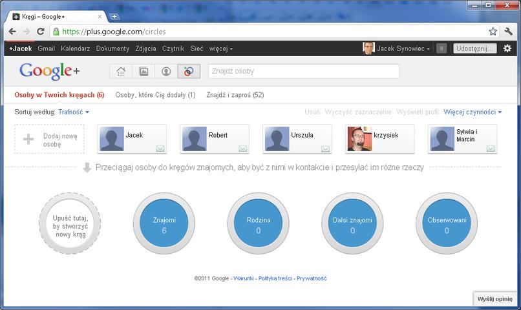This screenshot has width=521, height=310.
Task: Open the Trafność sort dropdown
Action: click(x=74, y=112)
